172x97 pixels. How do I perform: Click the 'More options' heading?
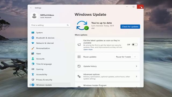coord(81,35)
